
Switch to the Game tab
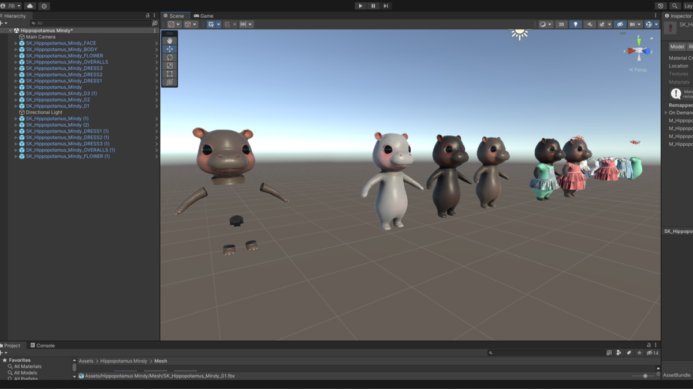[203, 16]
